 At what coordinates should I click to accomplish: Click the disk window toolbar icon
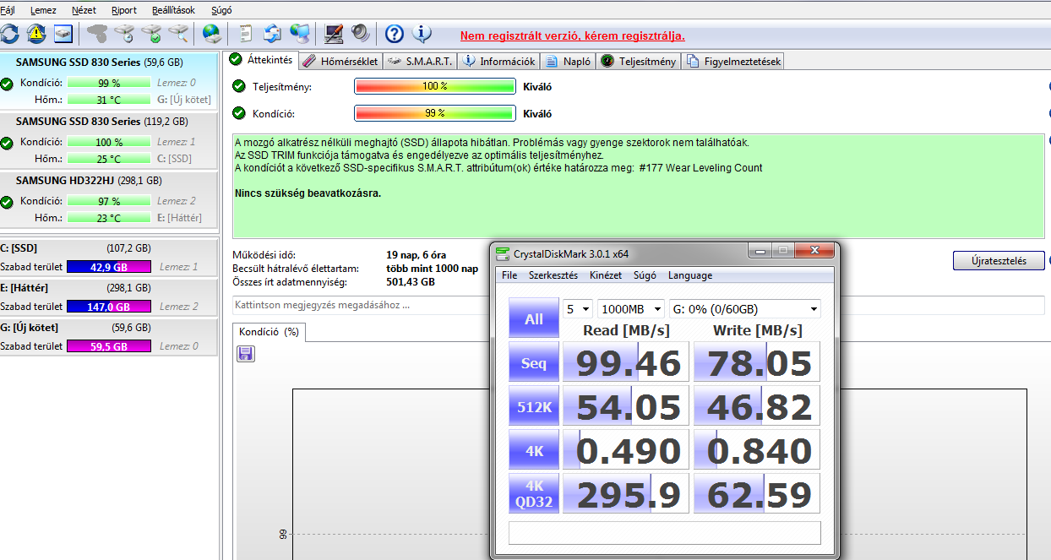point(64,34)
